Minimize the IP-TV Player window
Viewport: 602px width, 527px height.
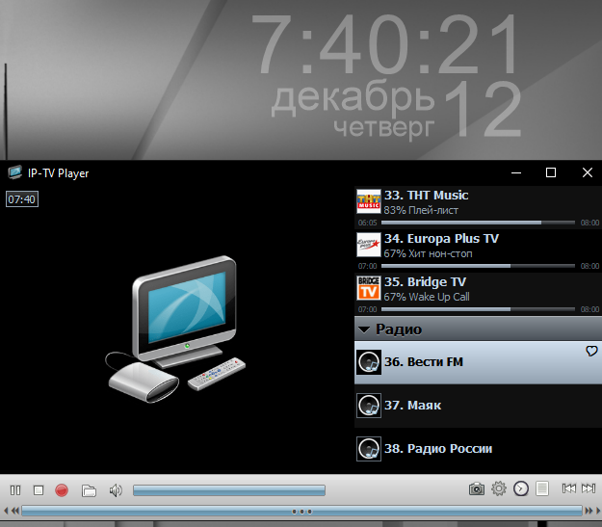coord(516,172)
